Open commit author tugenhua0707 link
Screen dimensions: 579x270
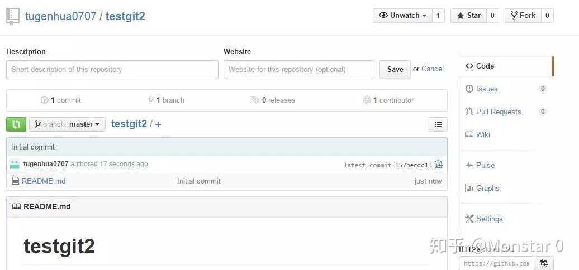[x=46, y=164]
